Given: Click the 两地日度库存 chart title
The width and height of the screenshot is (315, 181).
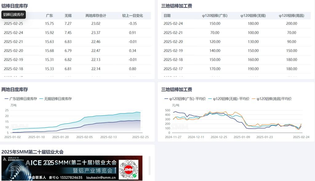Looking at the screenshot, I should tap(15, 89).
